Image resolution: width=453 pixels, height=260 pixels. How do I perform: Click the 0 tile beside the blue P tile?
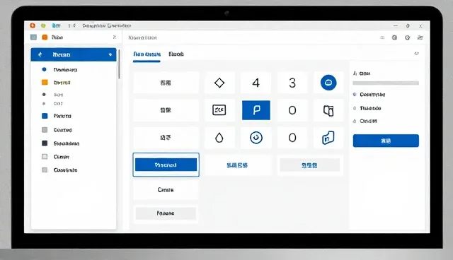click(292, 110)
